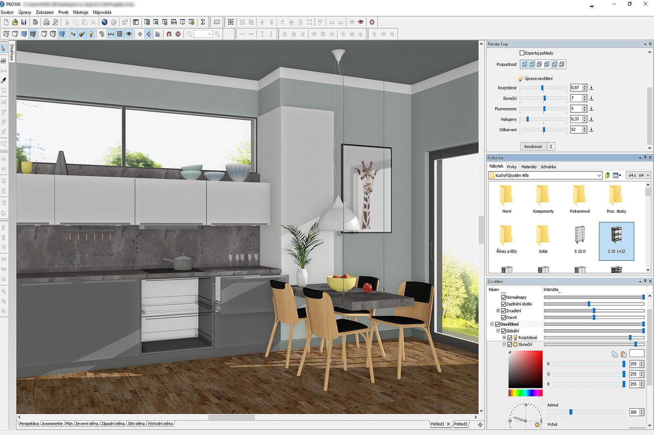Click the Save floppy disk icon
Screen dimensions: 654x435
[x=24, y=22]
